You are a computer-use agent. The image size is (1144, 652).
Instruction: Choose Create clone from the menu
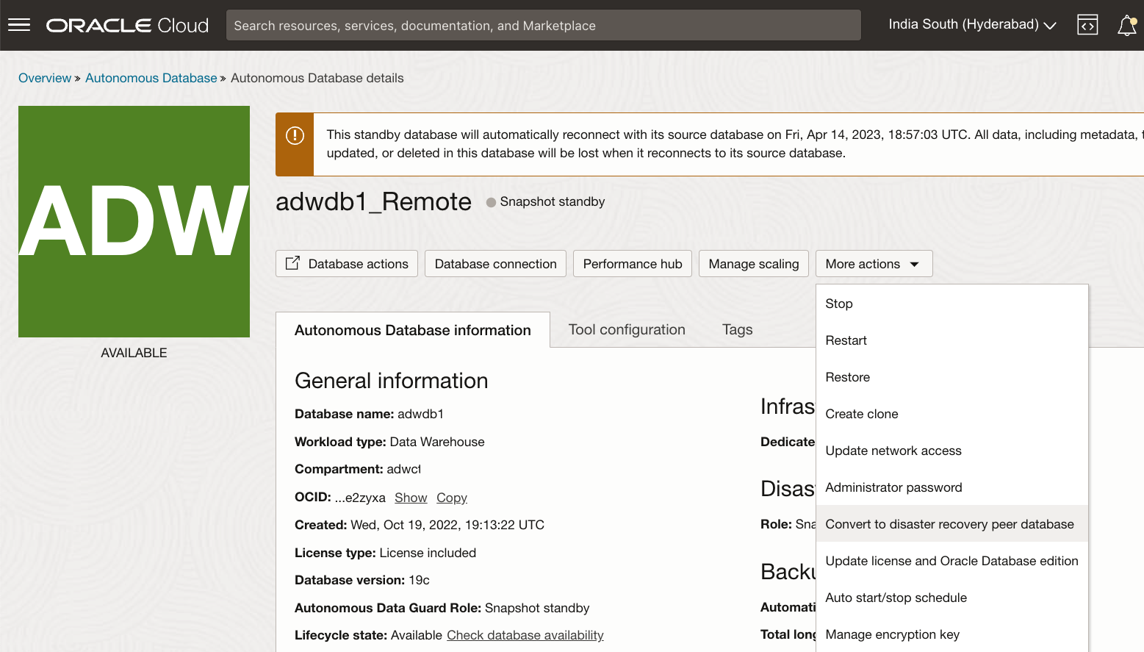[x=862, y=414]
